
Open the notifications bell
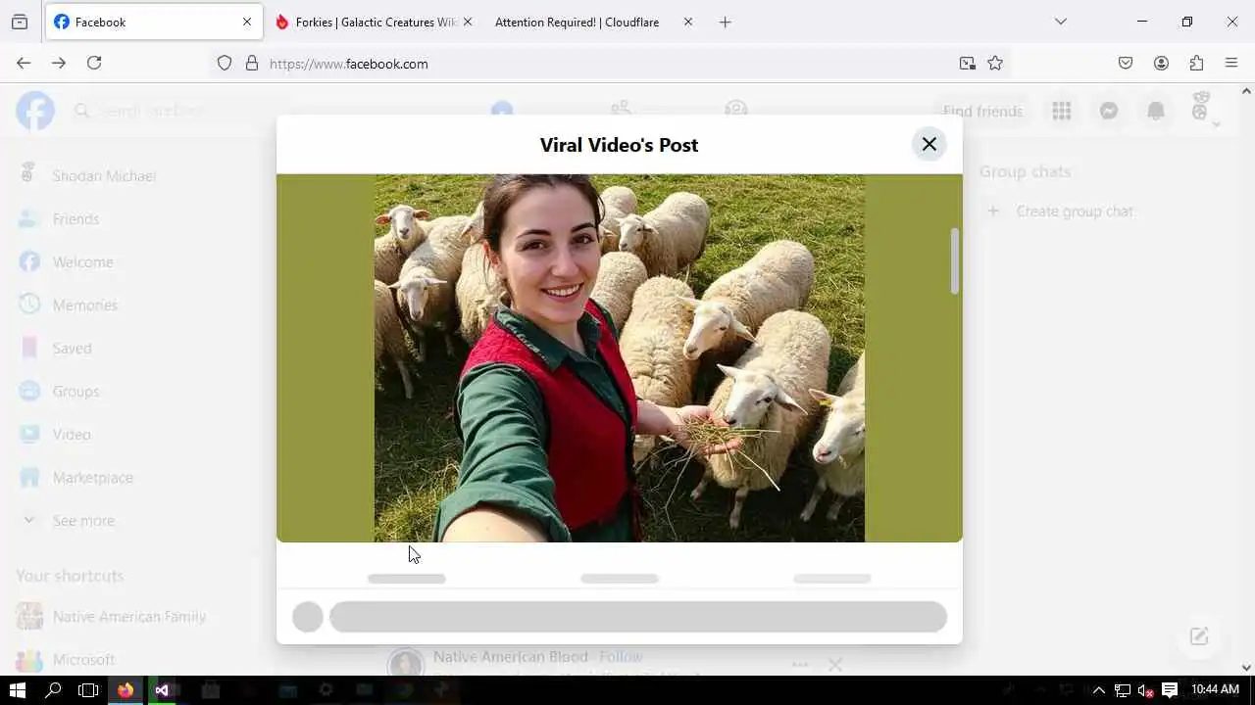(x=1156, y=112)
